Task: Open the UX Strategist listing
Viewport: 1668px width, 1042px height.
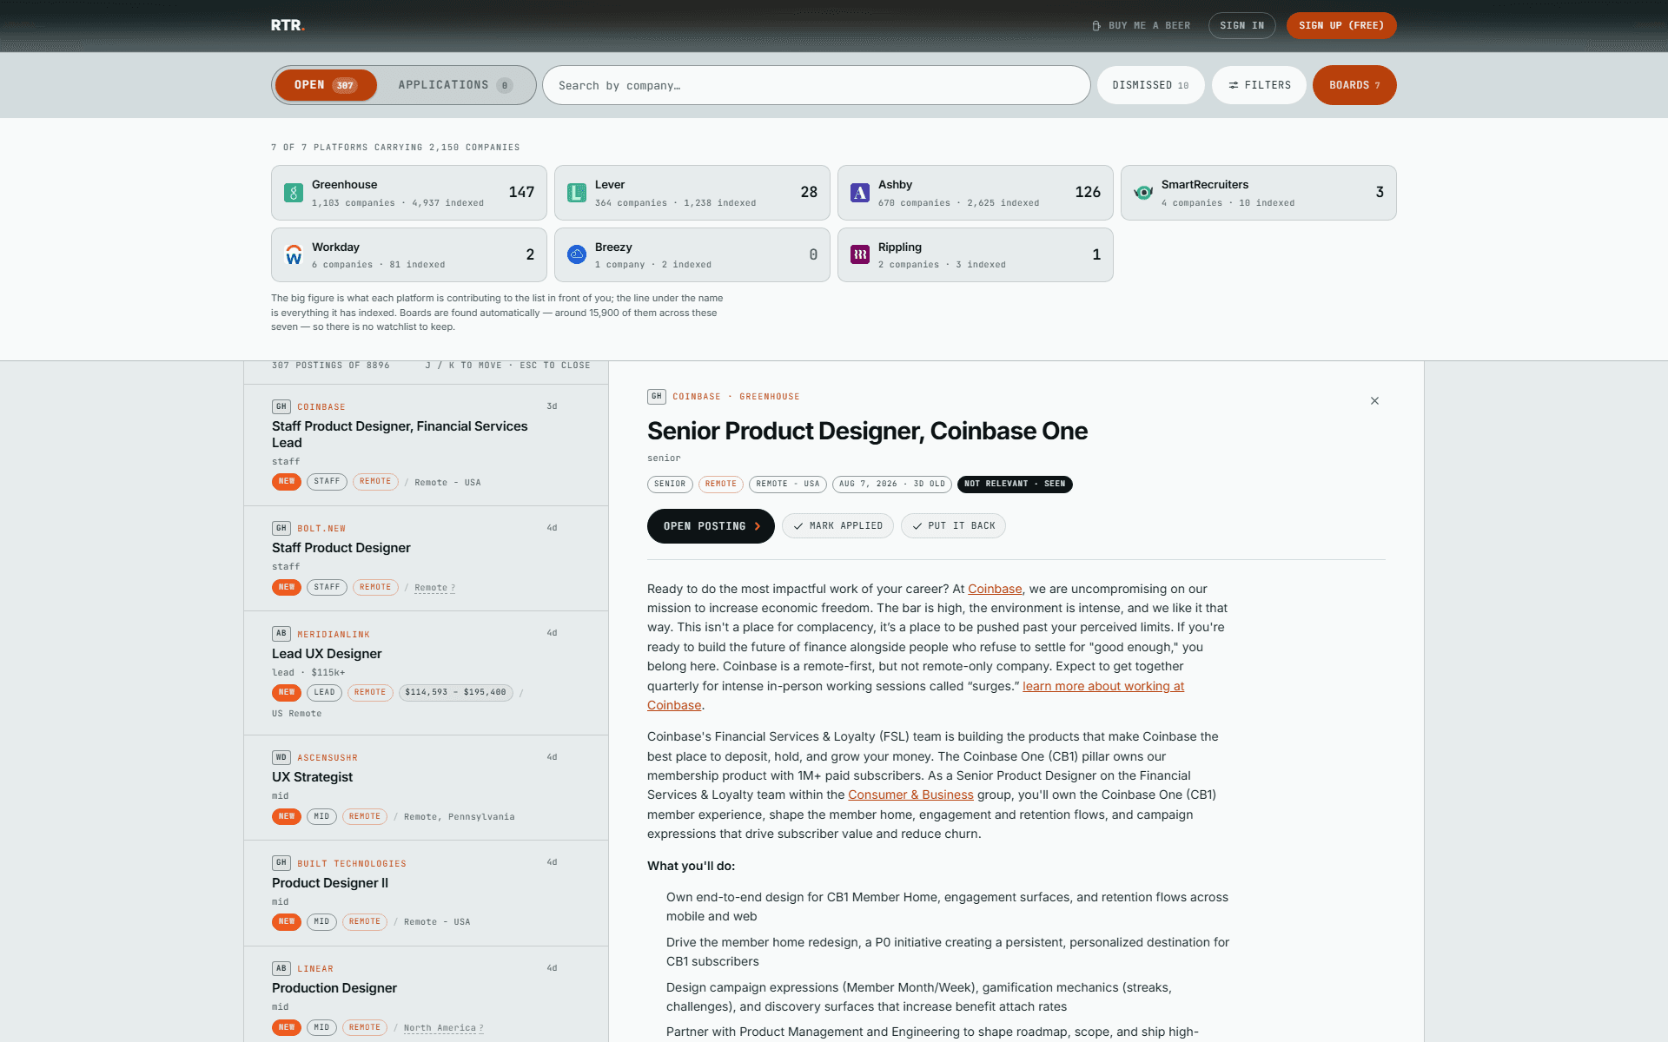Action: pyautogui.click(x=426, y=788)
